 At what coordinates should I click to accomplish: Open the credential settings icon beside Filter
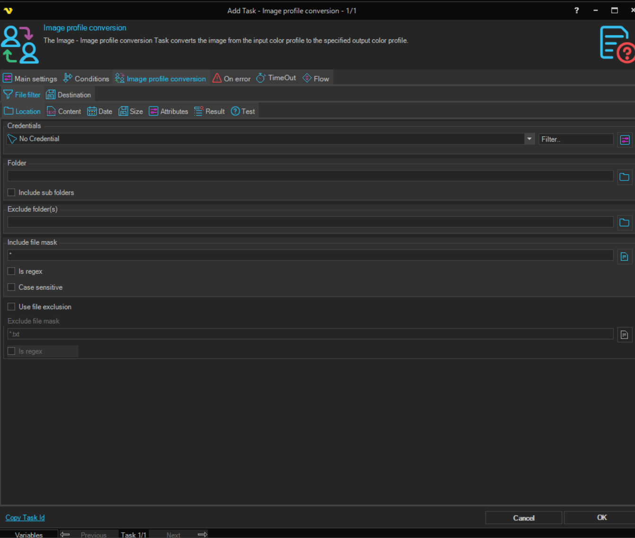point(625,140)
